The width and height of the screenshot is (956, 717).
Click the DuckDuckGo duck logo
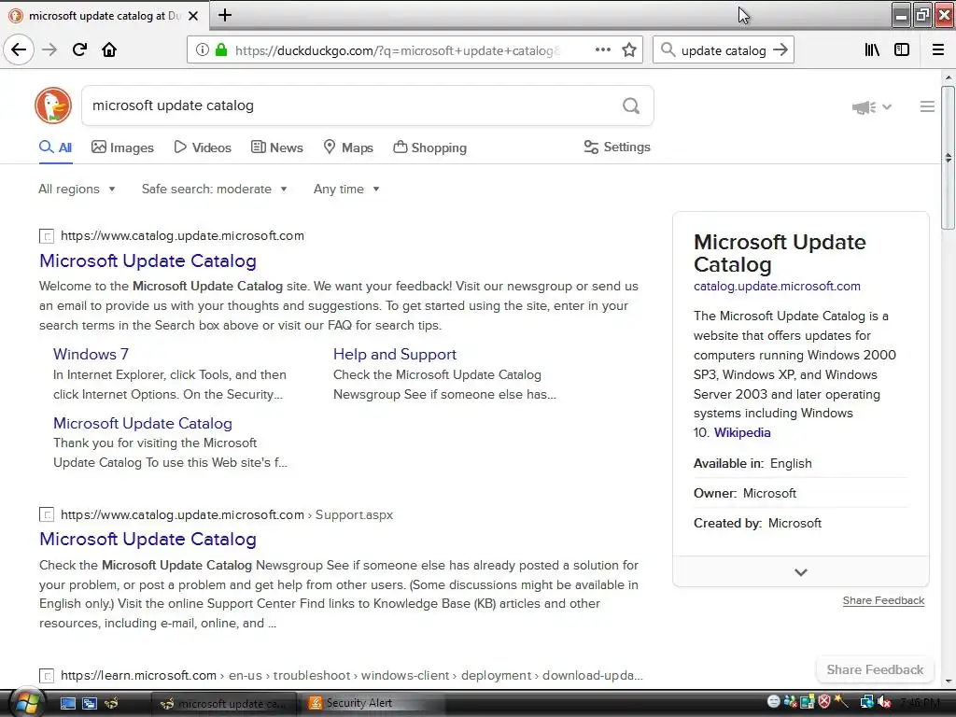point(53,105)
